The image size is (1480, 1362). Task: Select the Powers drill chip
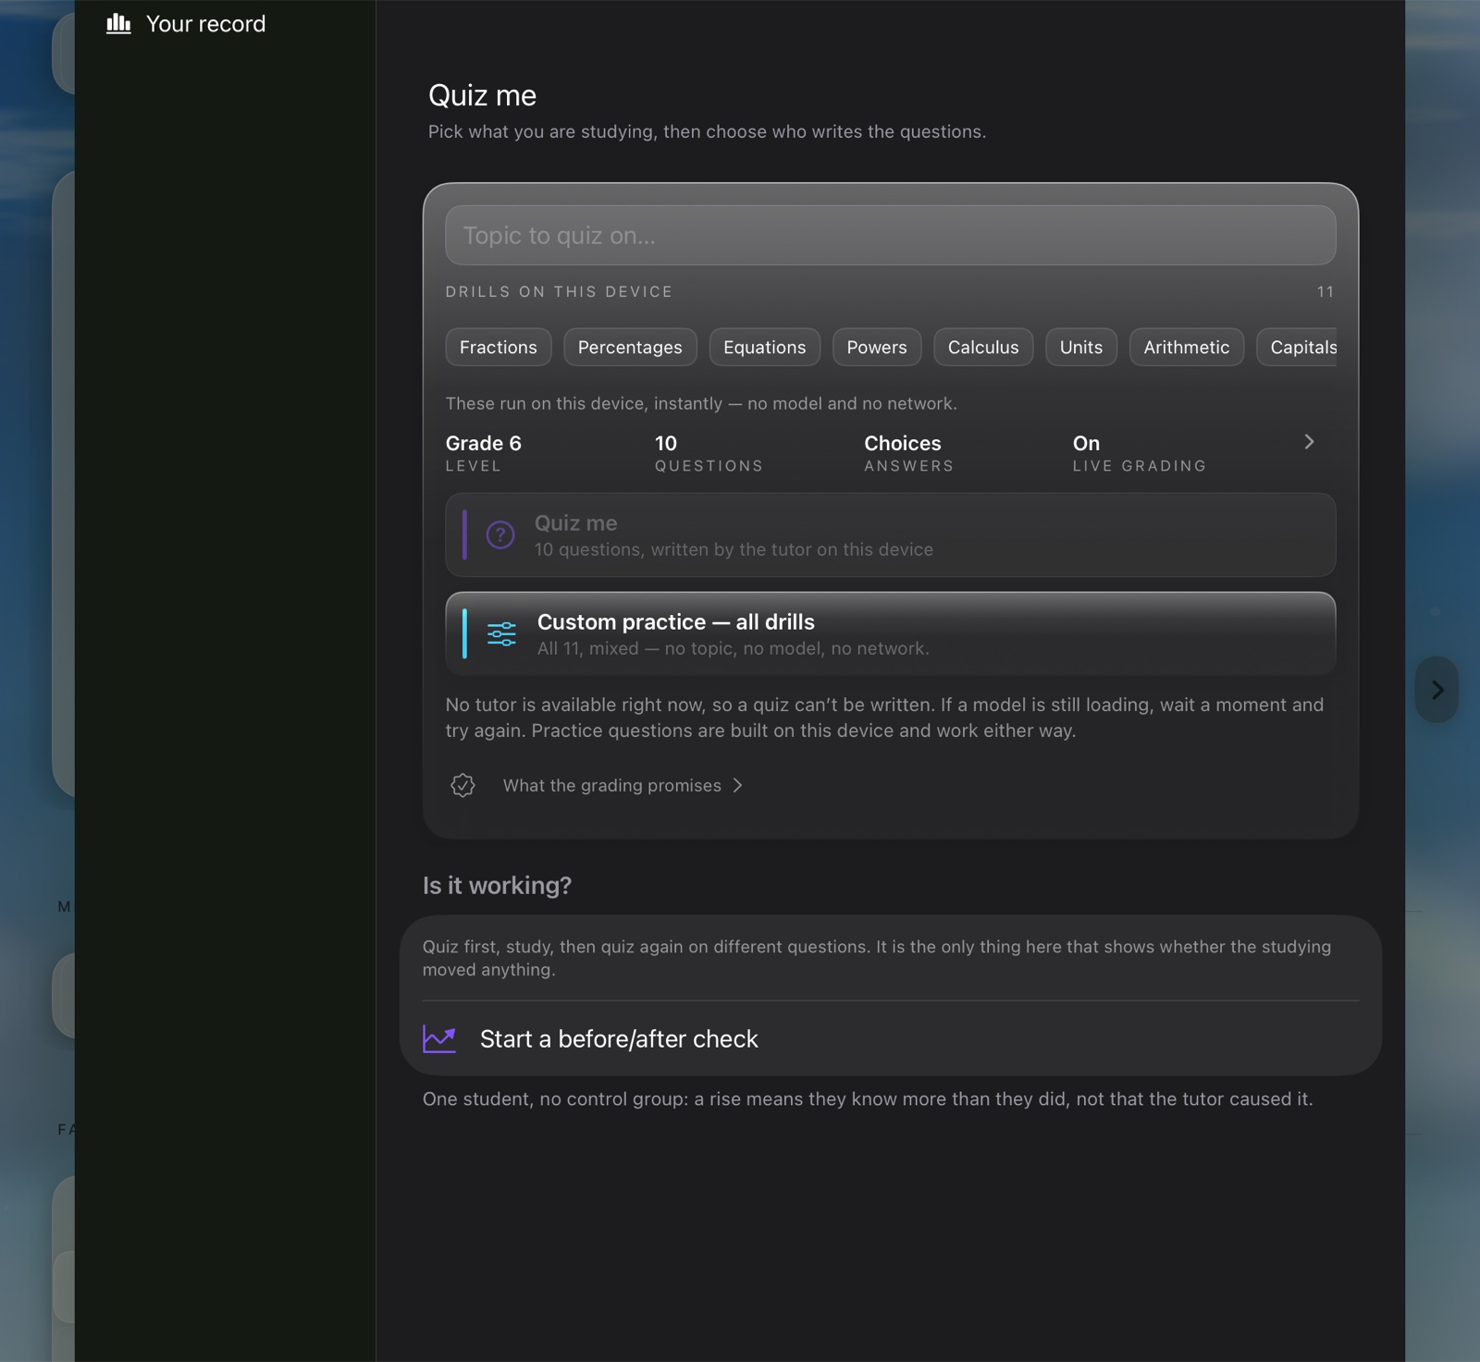click(877, 347)
